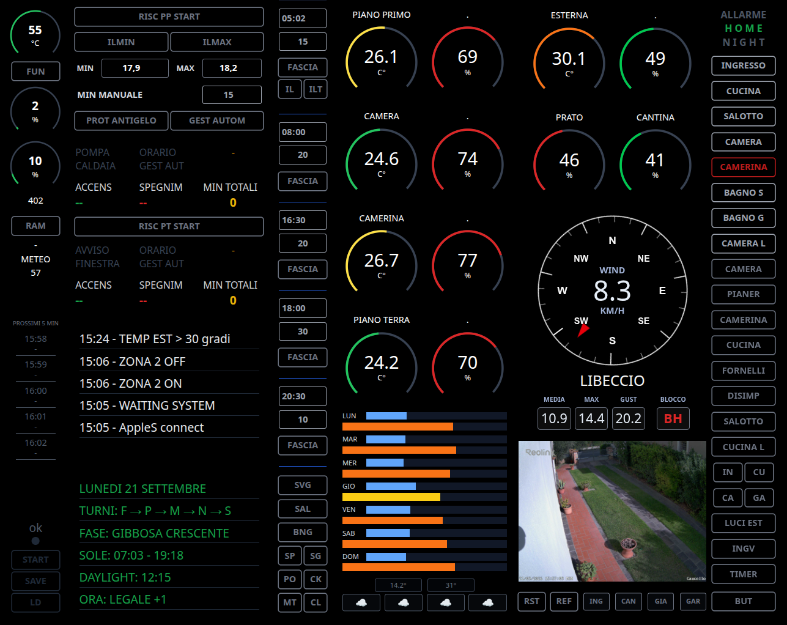Click the MIN MANUALE value field 15

[x=232, y=95]
